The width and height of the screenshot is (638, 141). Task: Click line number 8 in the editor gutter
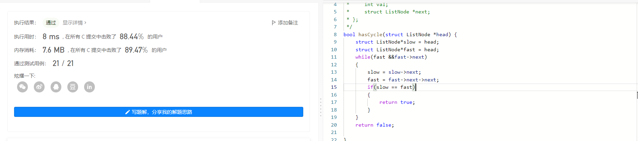[335, 34]
